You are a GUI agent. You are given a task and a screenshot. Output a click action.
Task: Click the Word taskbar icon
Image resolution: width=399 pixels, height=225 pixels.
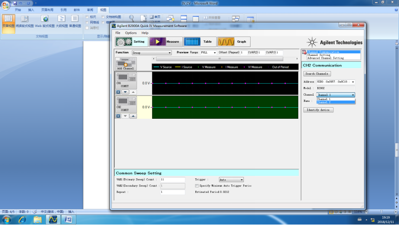(68, 219)
